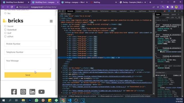Close the DevTools panel

pos(182,11)
